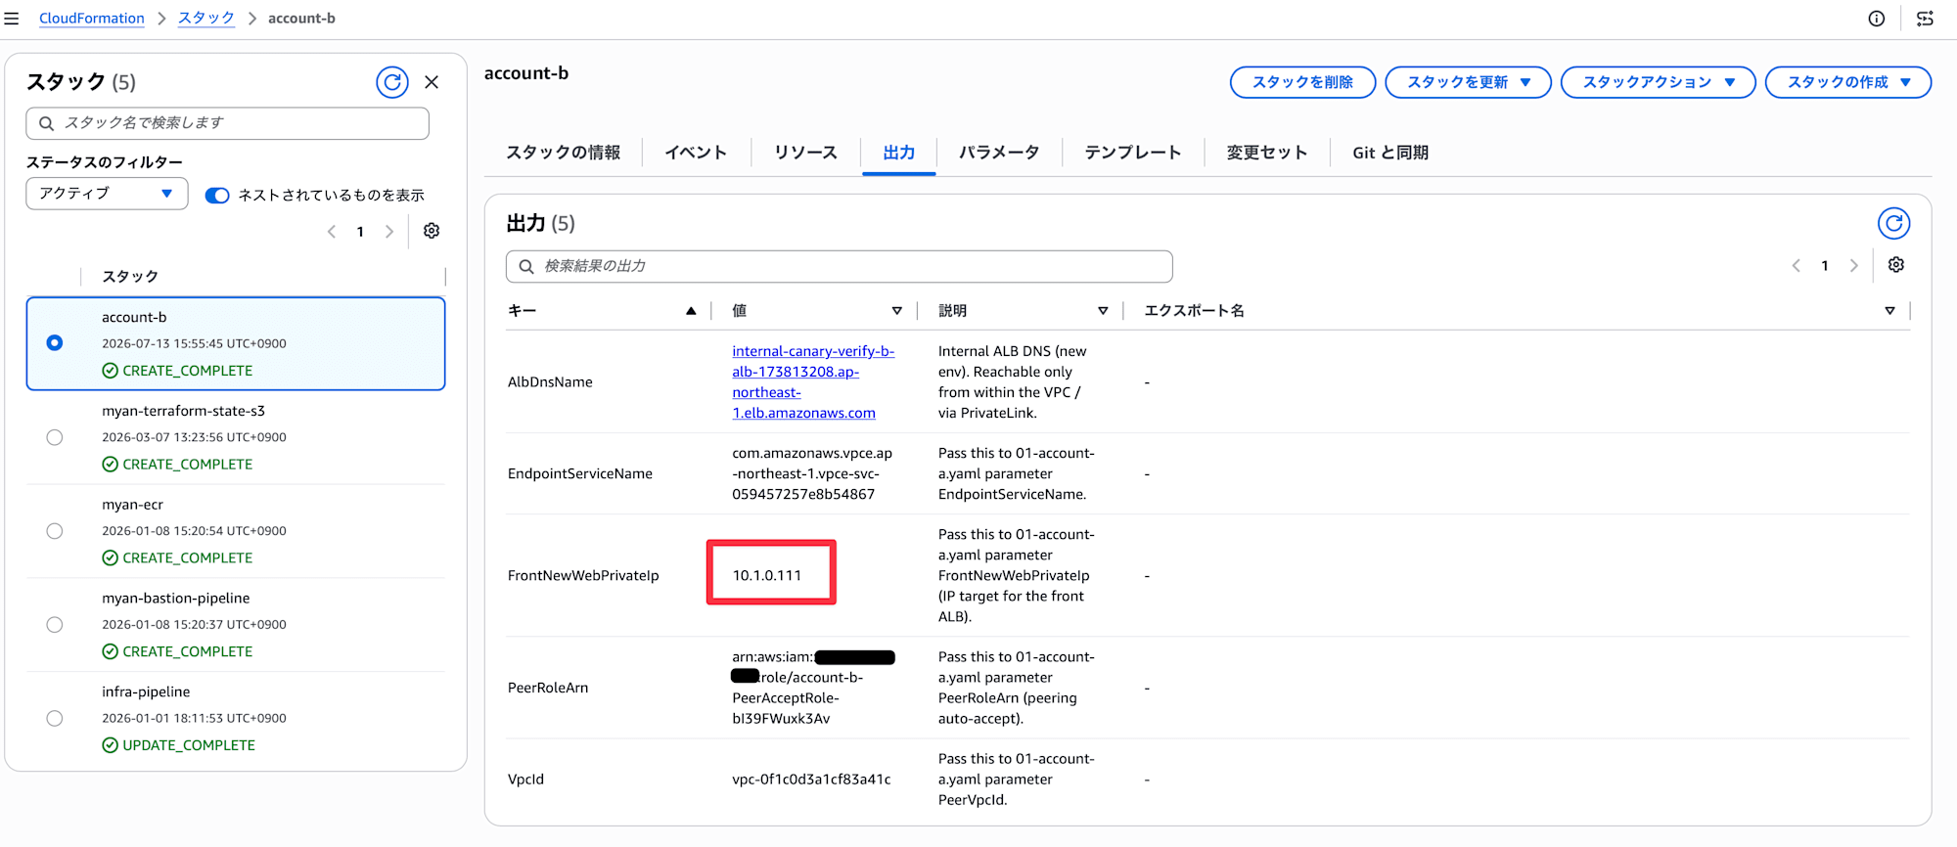The image size is (1957, 847).
Task: Expand the スタックアクション dropdown button
Action: tap(1658, 82)
